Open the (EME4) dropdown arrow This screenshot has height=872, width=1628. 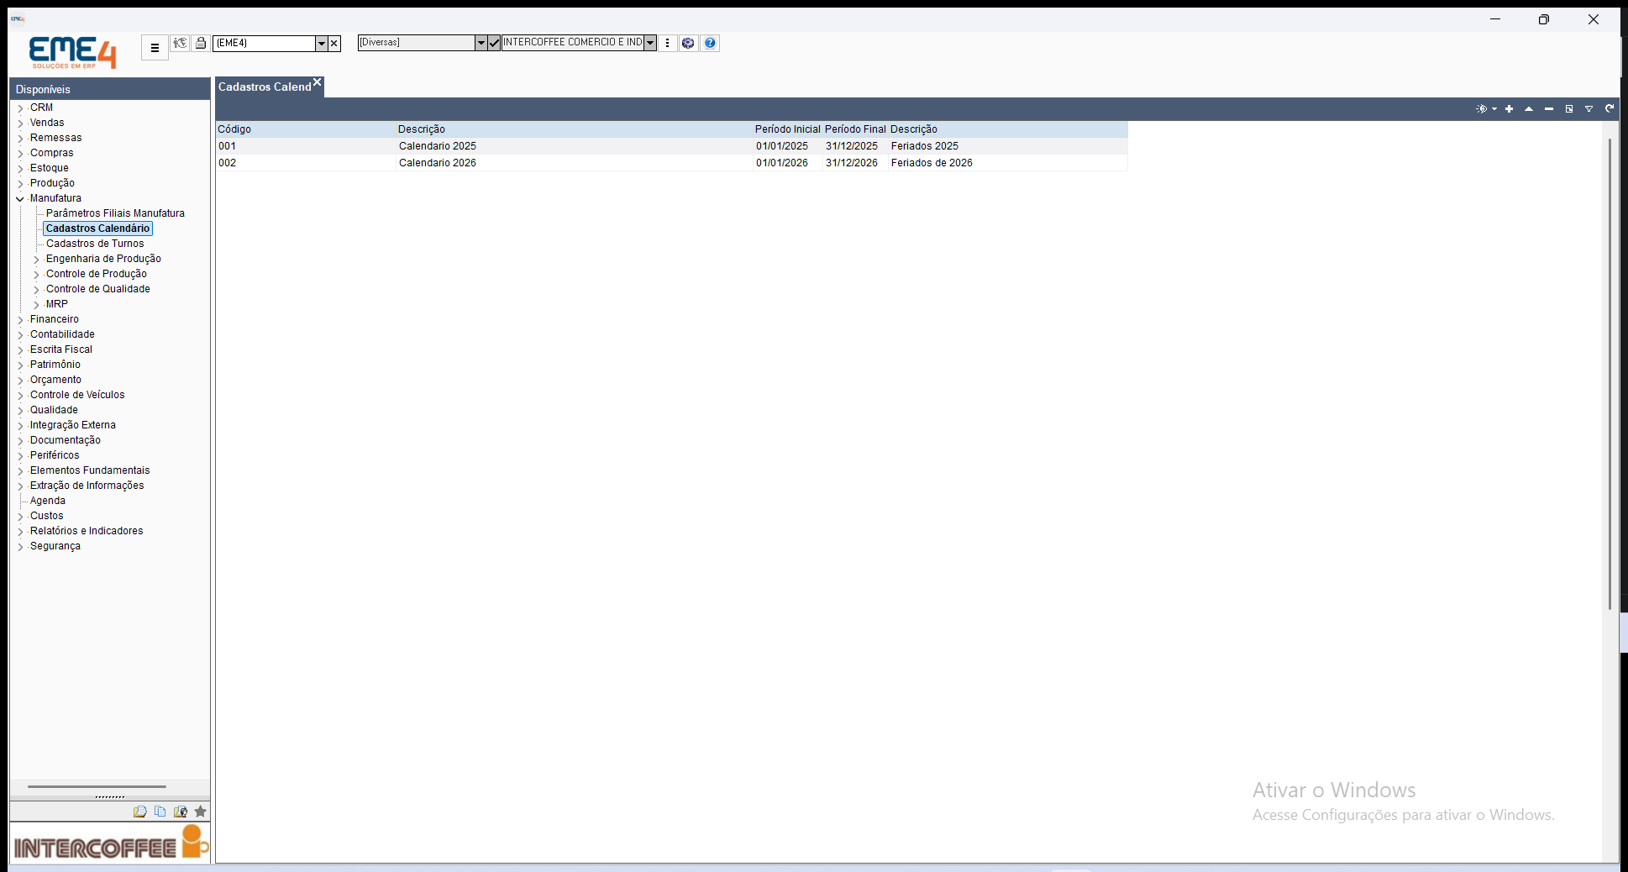321,43
